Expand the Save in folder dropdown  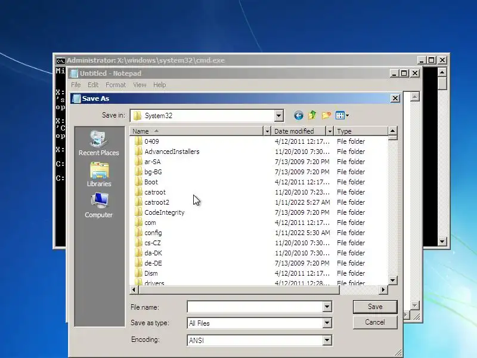[278, 116]
